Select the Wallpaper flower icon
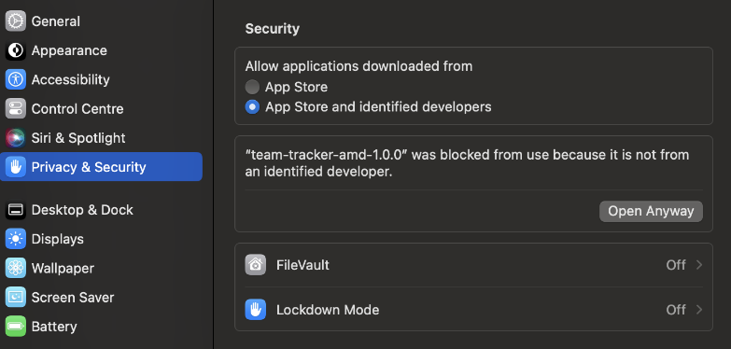Image resolution: width=731 pixels, height=349 pixels. tap(15, 269)
